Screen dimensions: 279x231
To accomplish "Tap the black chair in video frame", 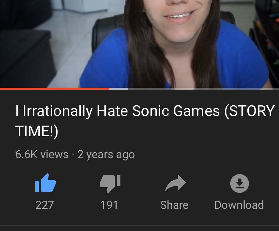I will click(105, 34).
